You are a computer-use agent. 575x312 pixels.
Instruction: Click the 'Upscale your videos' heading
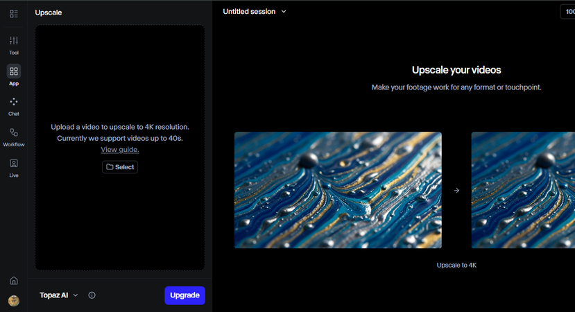coord(456,70)
